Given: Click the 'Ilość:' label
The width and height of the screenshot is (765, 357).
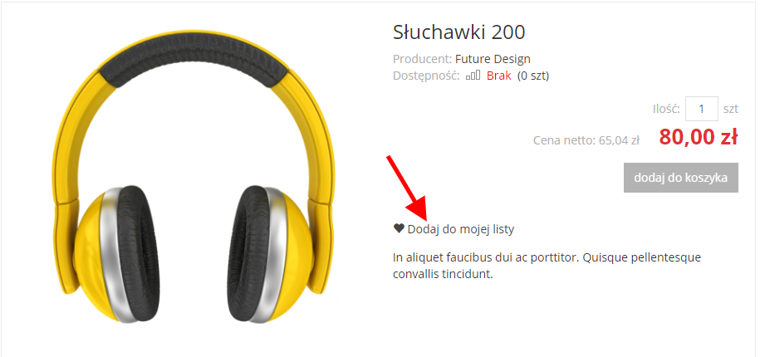Looking at the screenshot, I should (666, 110).
